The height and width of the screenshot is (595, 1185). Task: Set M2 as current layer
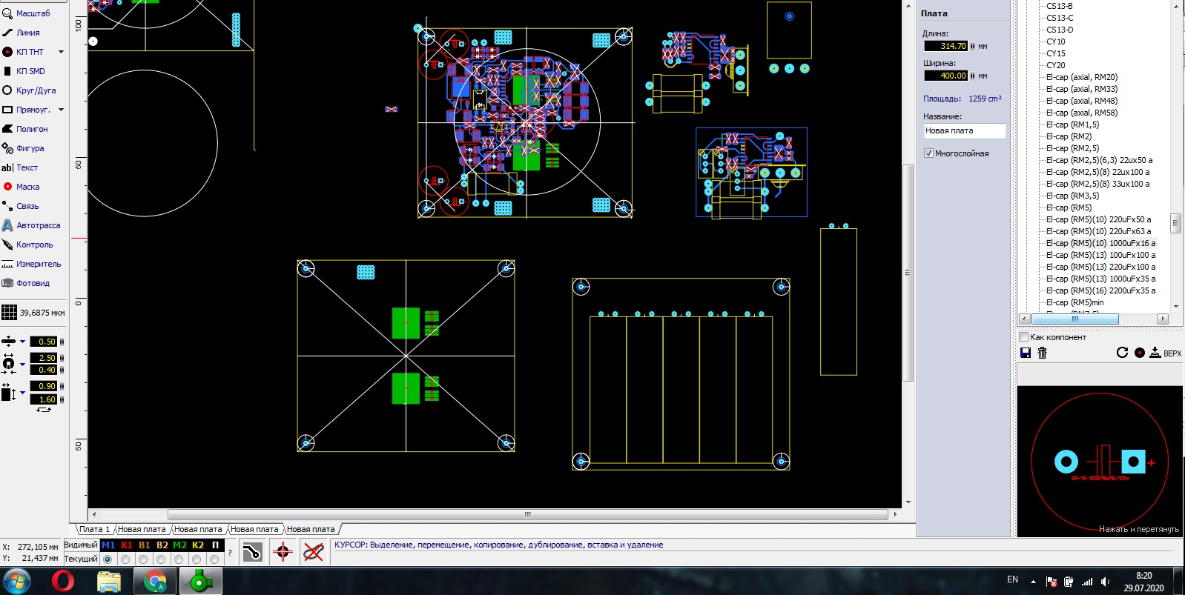click(x=179, y=559)
